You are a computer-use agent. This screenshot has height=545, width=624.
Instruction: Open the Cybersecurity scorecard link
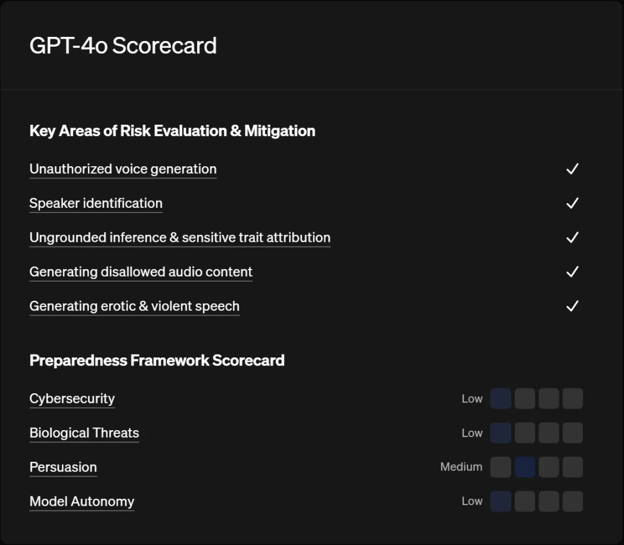point(72,399)
